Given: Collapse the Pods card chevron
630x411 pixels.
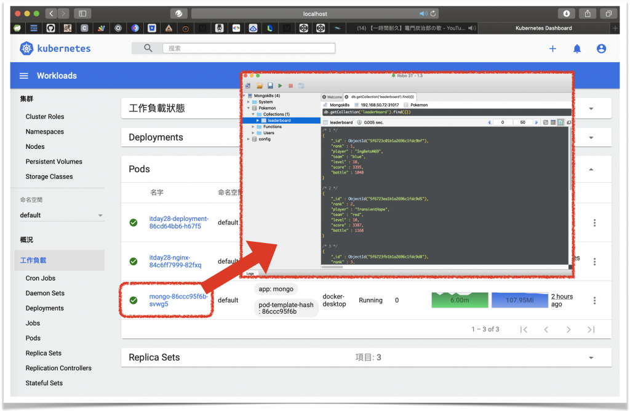Looking at the screenshot, I should pos(591,170).
